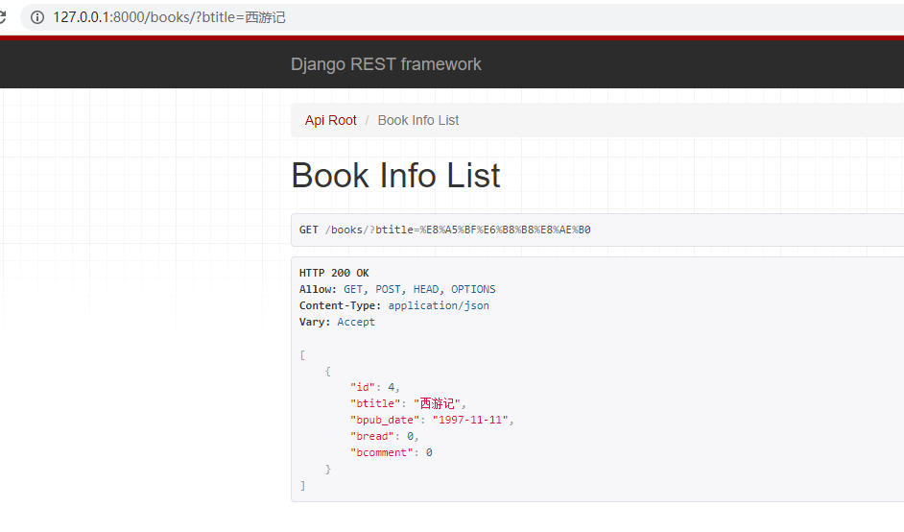
Task: Click the "btitle" value 西游记
Action: point(437,403)
